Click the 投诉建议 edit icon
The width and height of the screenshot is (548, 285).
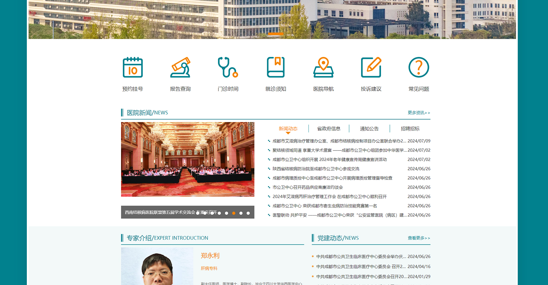pyautogui.click(x=371, y=68)
